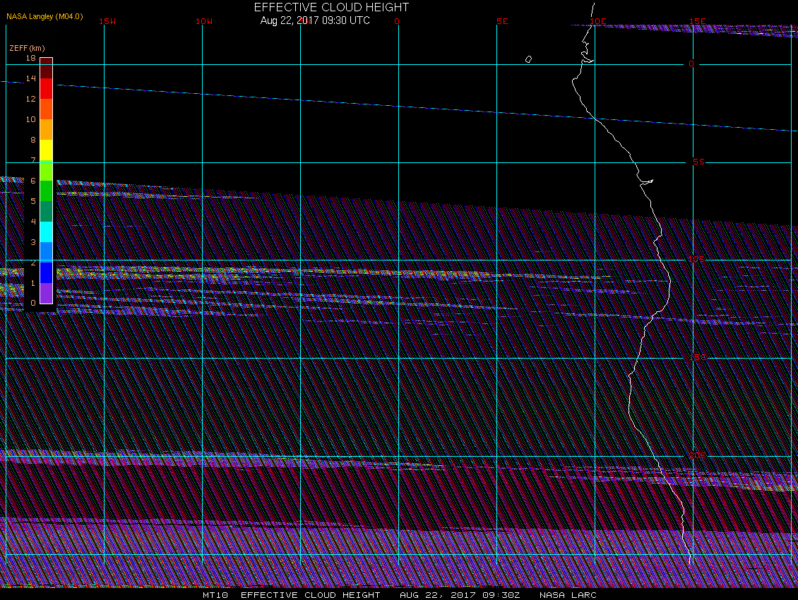Click the '12' colorbar scale value
The image size is (798, 600).
tap(31, 99)
